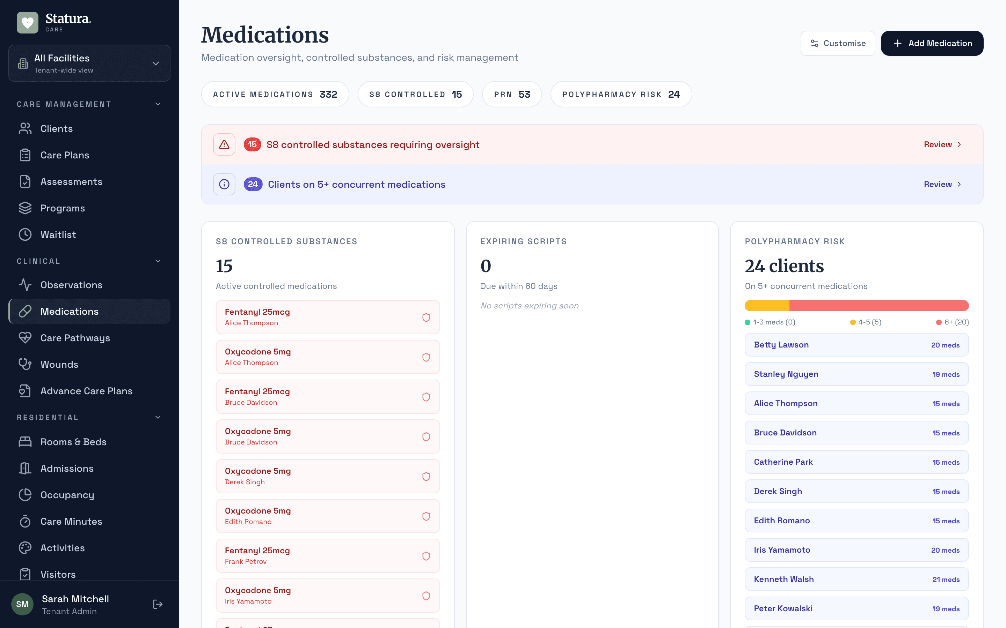
Task: Click the Customise button
Action: [838, 43]
